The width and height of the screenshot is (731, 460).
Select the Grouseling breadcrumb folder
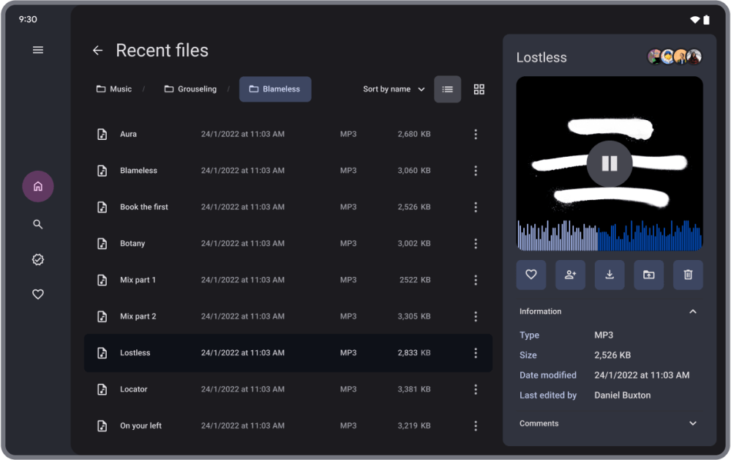click(190, 89)
